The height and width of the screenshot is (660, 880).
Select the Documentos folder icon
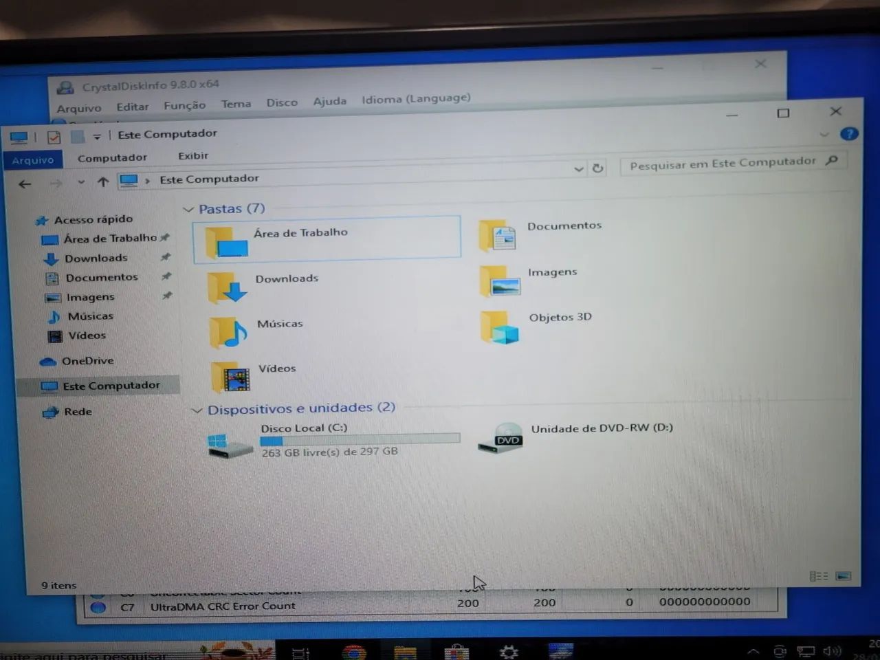tap(498, 236)
